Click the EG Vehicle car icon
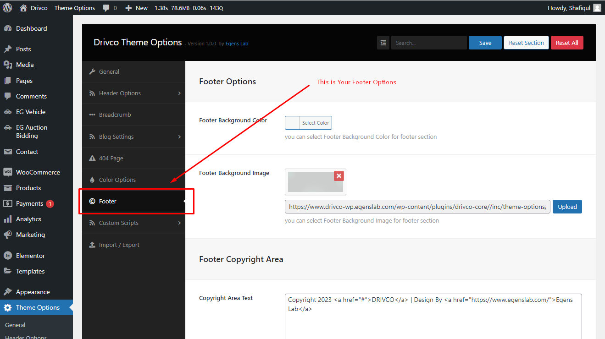This screenshot has width=605, height=339. point(7,112)
